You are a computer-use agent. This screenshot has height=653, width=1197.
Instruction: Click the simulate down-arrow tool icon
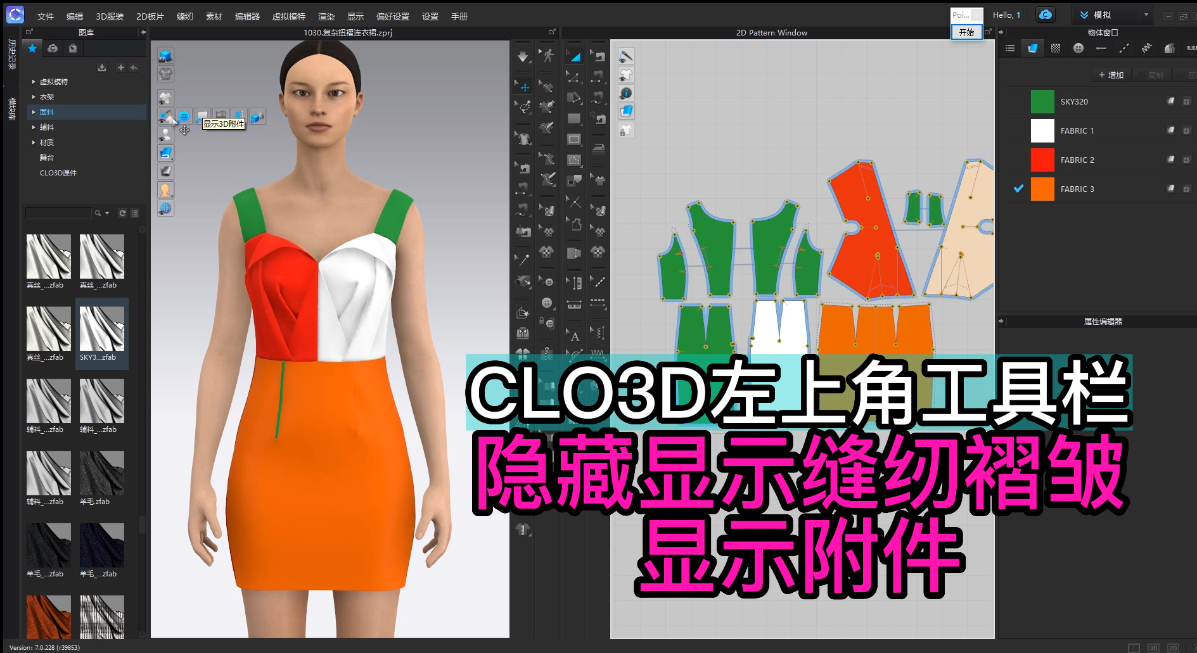(523, 56)
